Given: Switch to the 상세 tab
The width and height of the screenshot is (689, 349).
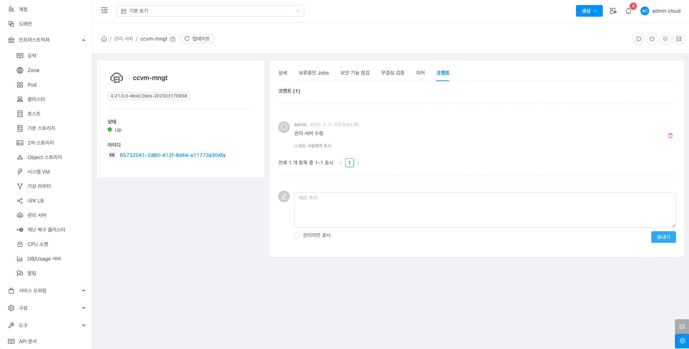Looking at the screenshot, I should click(283, 73).
